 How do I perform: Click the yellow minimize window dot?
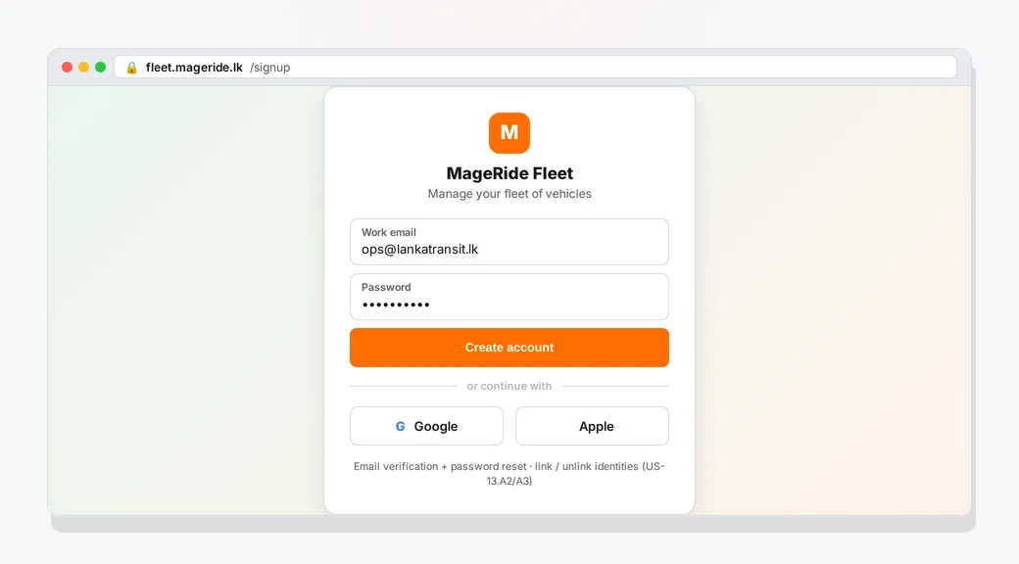pyautogui.click(x=84, y=67)
